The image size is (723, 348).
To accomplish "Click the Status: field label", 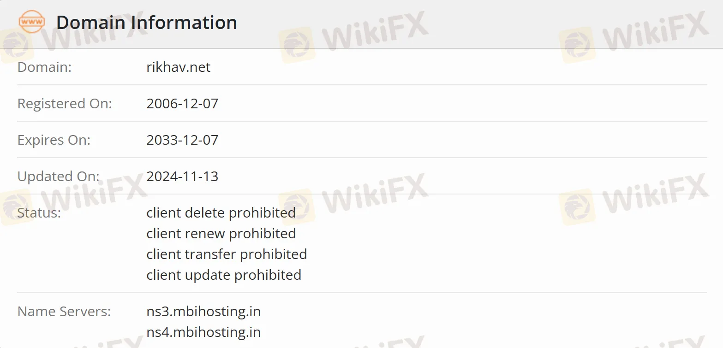I will (x=39, y=213).
